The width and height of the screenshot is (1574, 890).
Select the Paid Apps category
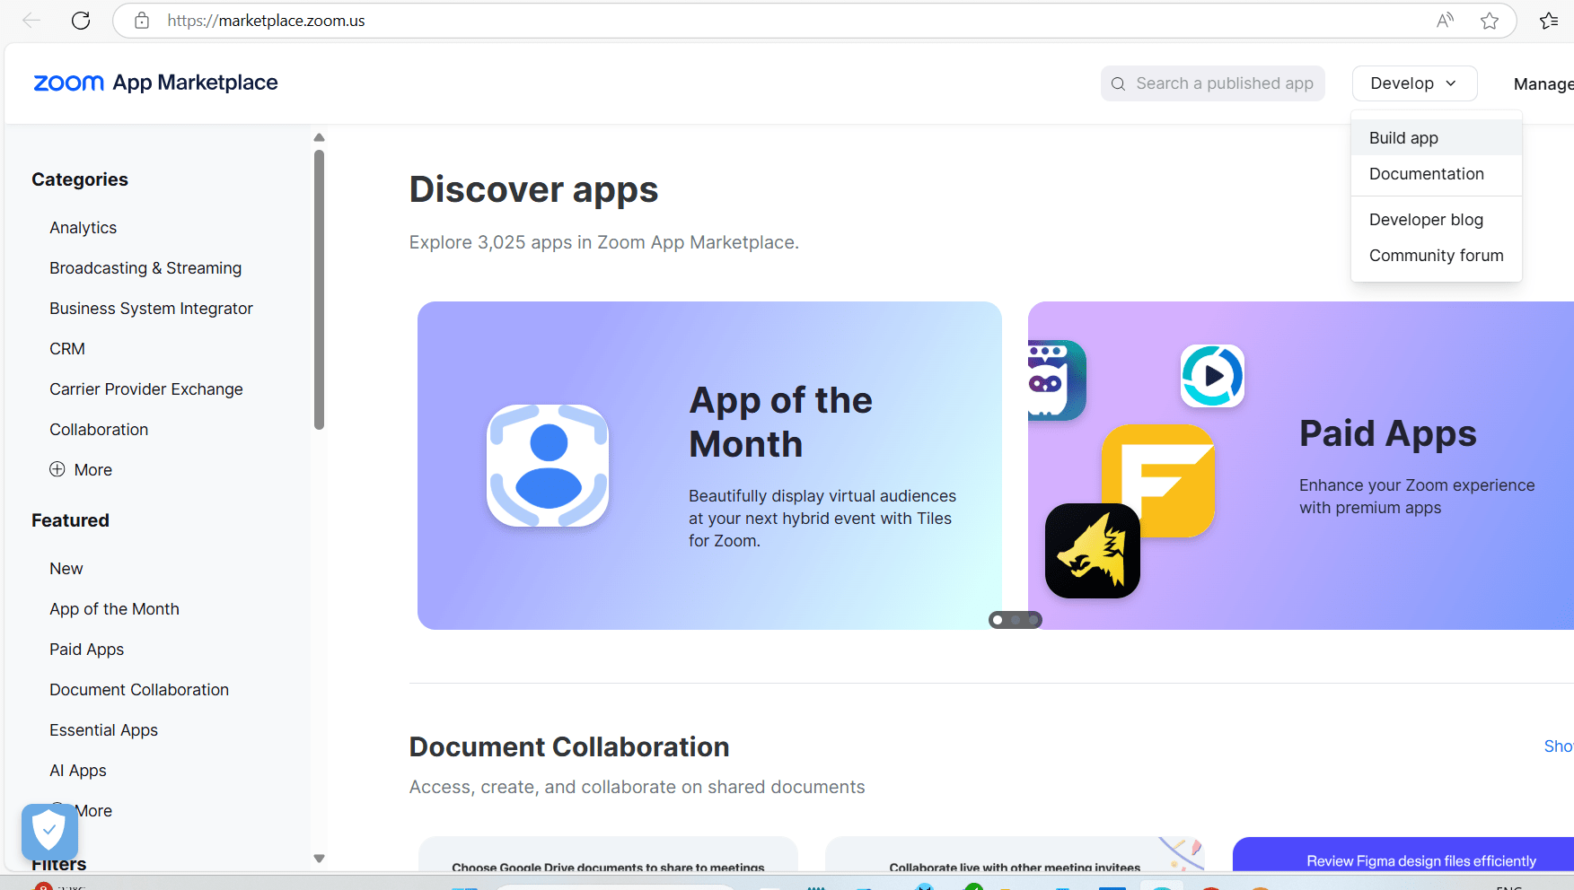click(x=86, y=649)
